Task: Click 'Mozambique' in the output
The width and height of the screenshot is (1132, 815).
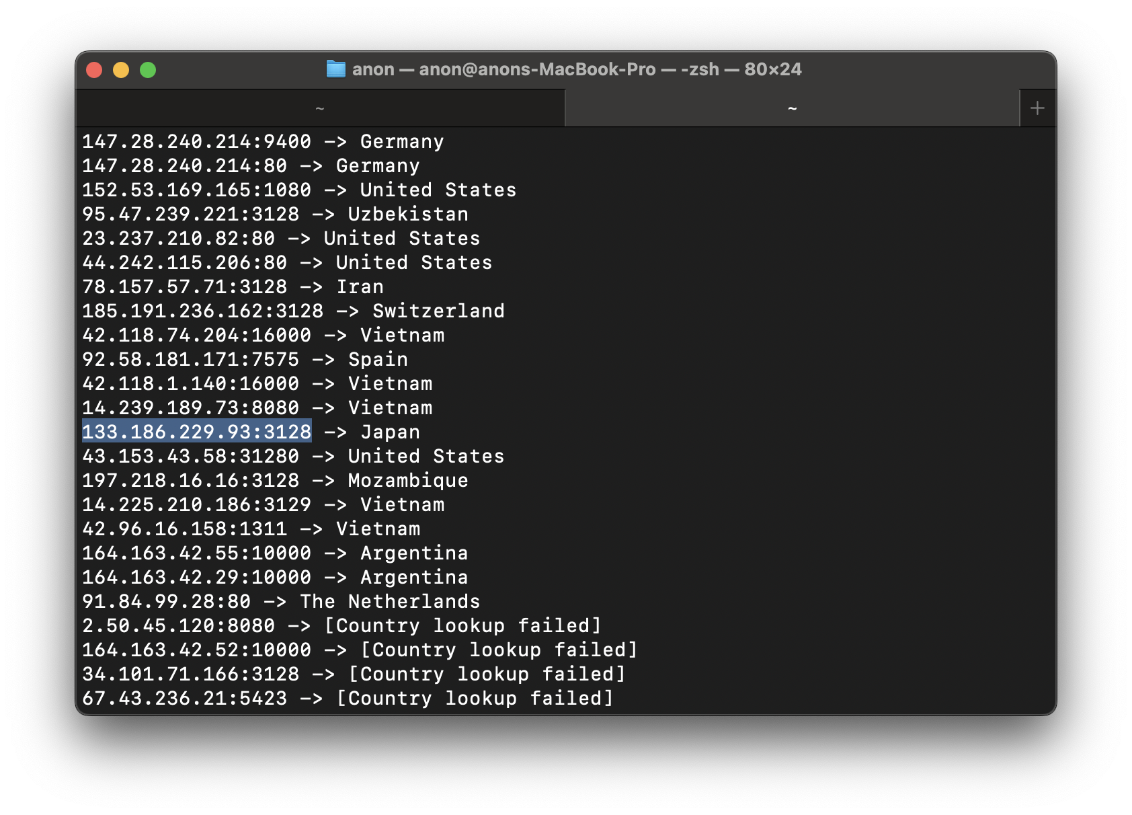Action: (408, 480)
